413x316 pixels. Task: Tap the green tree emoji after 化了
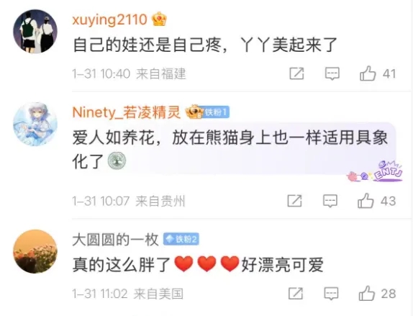tap(117, 161)
